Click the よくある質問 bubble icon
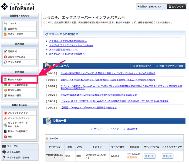189x164 pixels. 4,152
